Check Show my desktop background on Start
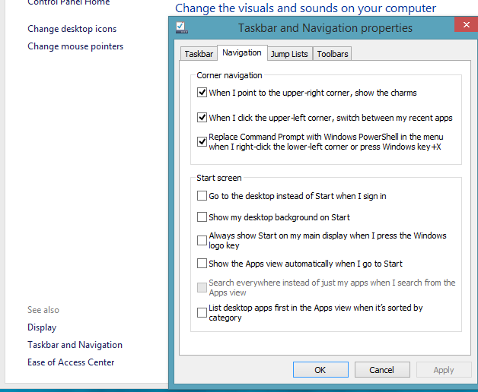The image size is (478, 392). pos(202,217)
